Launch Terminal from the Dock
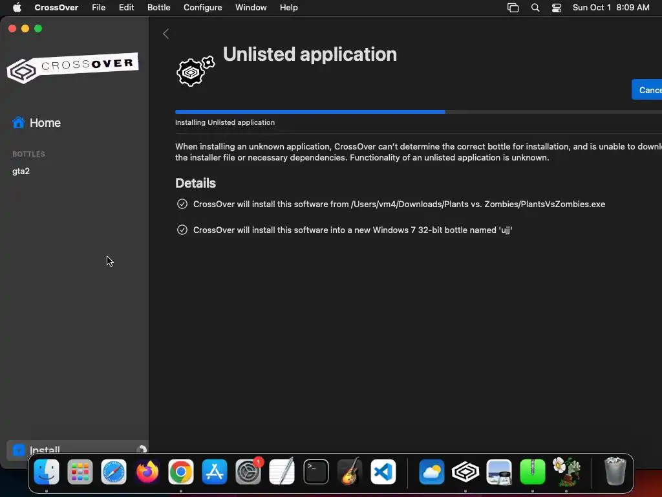 pos(315,471)
